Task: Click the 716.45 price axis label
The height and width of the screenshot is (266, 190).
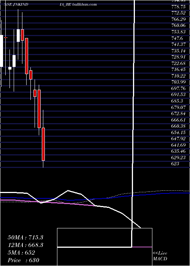Action: (178, 70)
